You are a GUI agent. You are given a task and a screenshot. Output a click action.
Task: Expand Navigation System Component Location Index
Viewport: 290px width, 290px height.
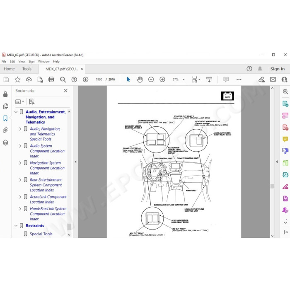point(20,163)
